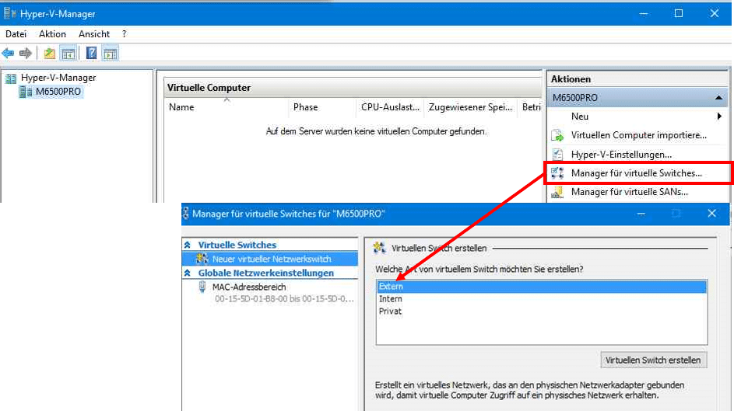Open the ? help menu
Viewport: 734px width, 411px height.
pos(124,34)
